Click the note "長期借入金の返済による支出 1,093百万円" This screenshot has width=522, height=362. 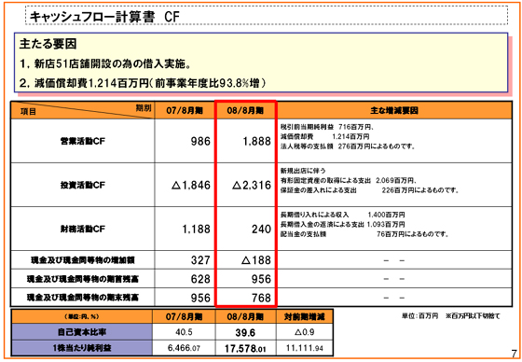tap(343, 225)
